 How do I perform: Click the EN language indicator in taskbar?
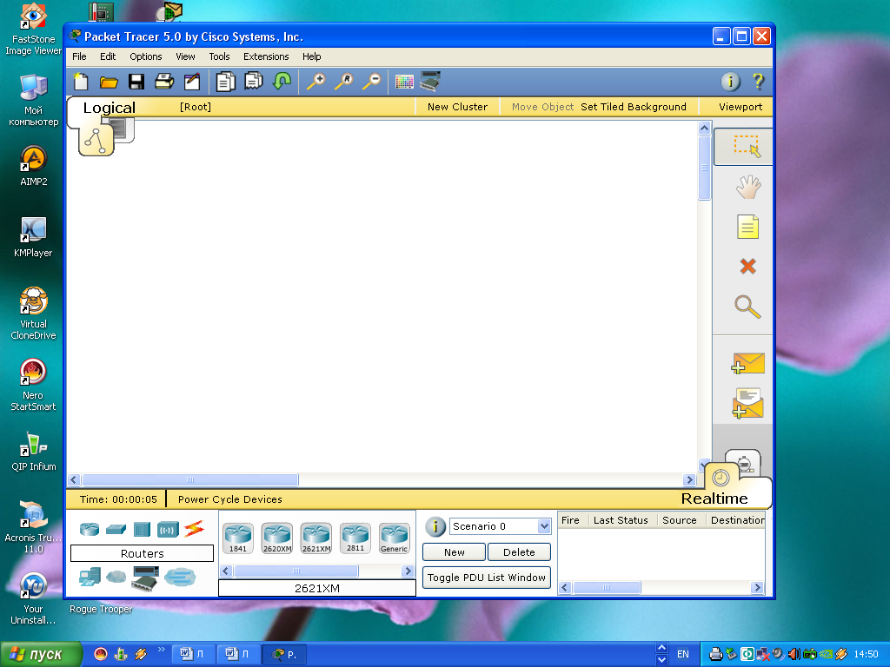tap(683, 654)
